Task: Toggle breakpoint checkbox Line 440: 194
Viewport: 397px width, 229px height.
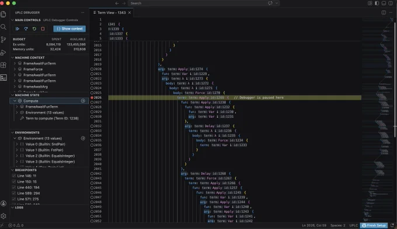Action: 14,187
